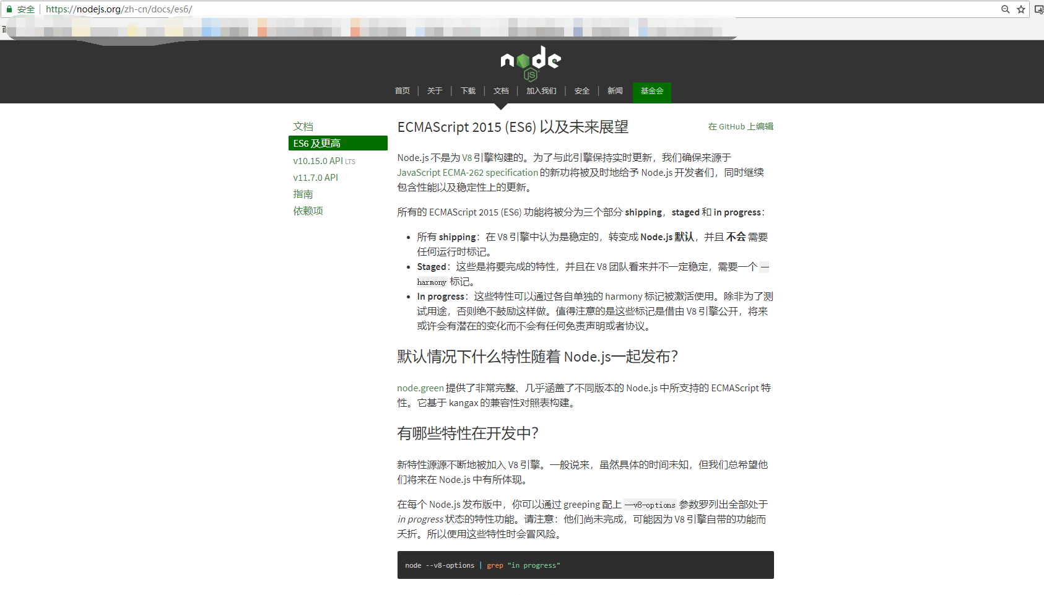Image resolution: width=1044 pixels, height=595 pixels.
Task: Open the 加入我们 navigation item
Action: tap(541, 91)
